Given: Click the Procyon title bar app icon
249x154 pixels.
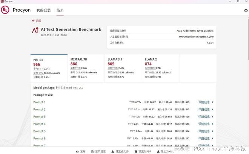Looking at the screenshot, I should point(2,1).
